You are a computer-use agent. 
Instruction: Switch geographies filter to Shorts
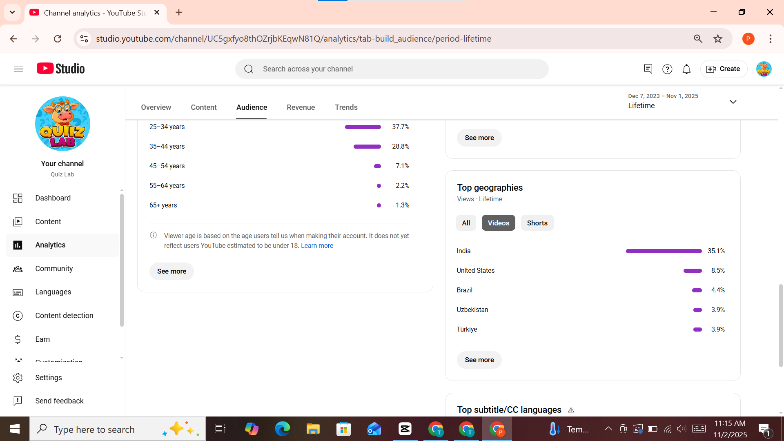(x=537, y=223)
